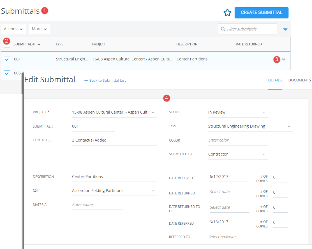The image size is (312, 249).
Task: Click the Description column header
Action: point(187,44)
